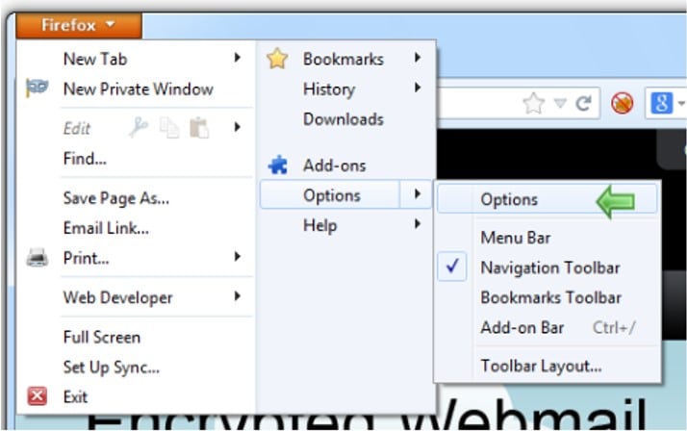Click the Add-ons puzzle piece icon
Viewport: 687px width, 431px height.
click(278, 165)
